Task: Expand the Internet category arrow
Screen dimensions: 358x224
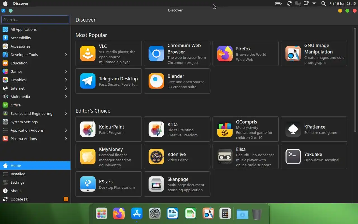Action: (66, 88)
